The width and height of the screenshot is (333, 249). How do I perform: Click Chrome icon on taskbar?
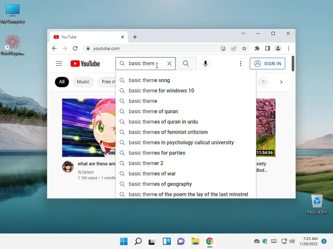pyautogui.click(x=210, y=241)
